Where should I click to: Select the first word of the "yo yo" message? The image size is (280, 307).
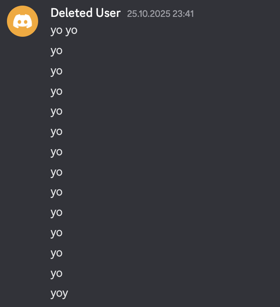click(x=57, y=31)
